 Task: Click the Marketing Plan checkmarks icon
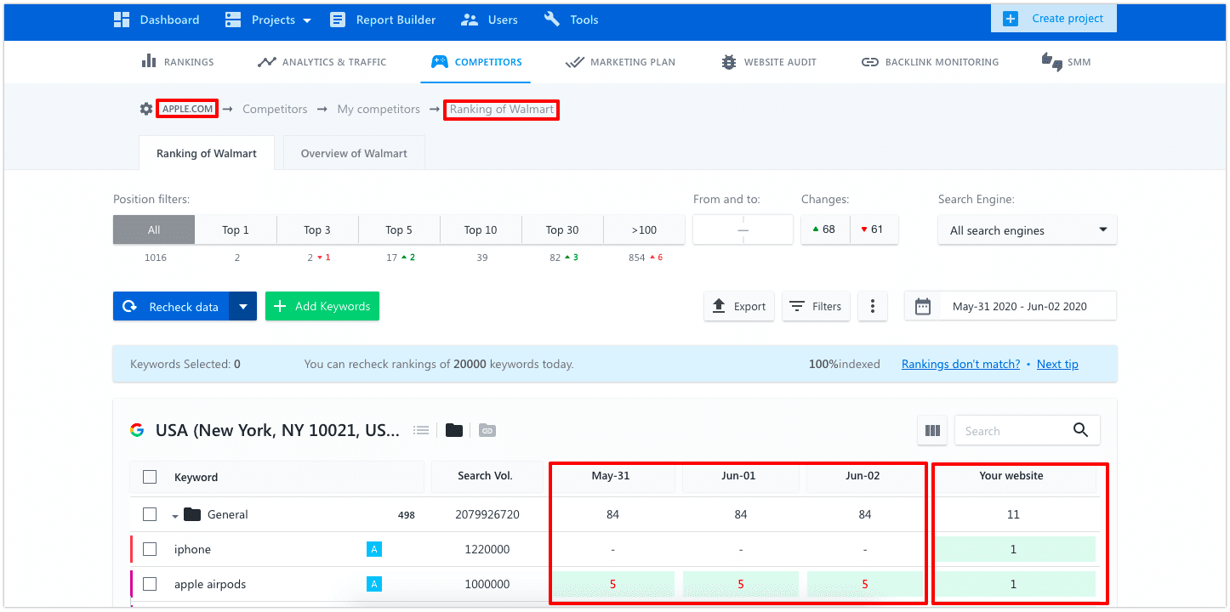[574, 62]
